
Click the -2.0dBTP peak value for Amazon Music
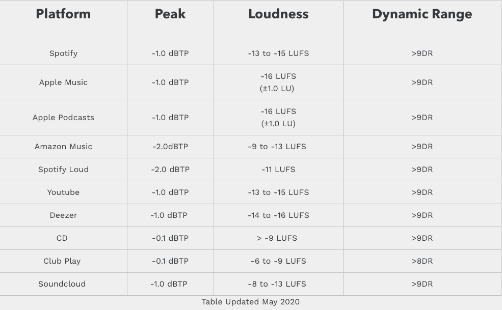[x=170, y=147]
